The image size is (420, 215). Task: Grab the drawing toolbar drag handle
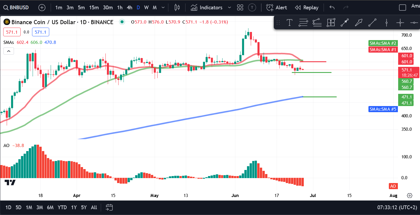tap(278, 22)
